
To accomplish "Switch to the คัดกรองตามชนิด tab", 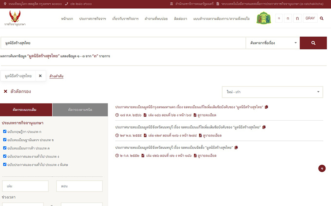I will 80,110.
